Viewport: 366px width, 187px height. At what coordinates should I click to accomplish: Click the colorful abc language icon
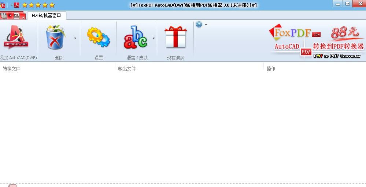pos(136,37)
